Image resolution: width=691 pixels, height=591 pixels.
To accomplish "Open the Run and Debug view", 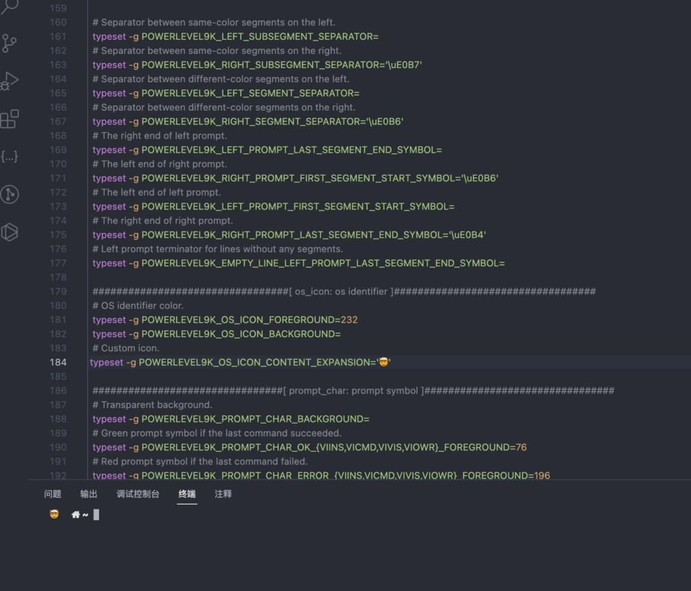I will (9, 81).
